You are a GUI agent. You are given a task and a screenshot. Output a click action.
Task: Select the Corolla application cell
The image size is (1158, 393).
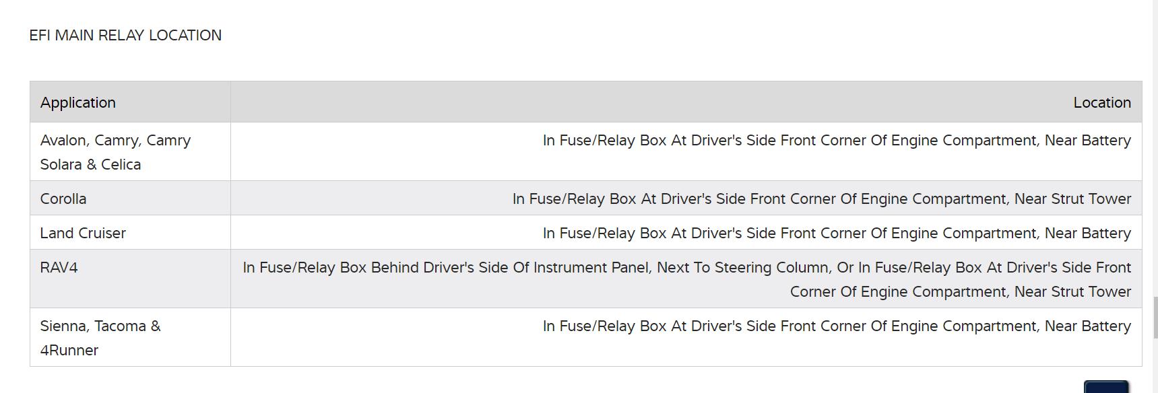[x=63, y=199]
